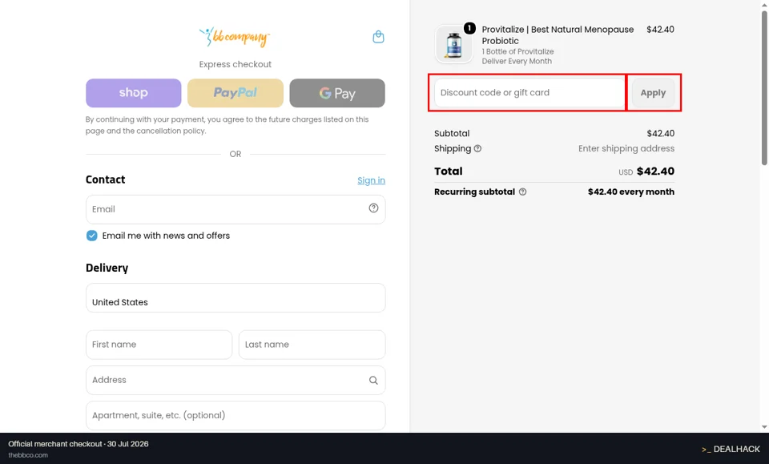Click the Discount code or gift card field
Viewport: 769px width, 464px height.
point(529,93)
